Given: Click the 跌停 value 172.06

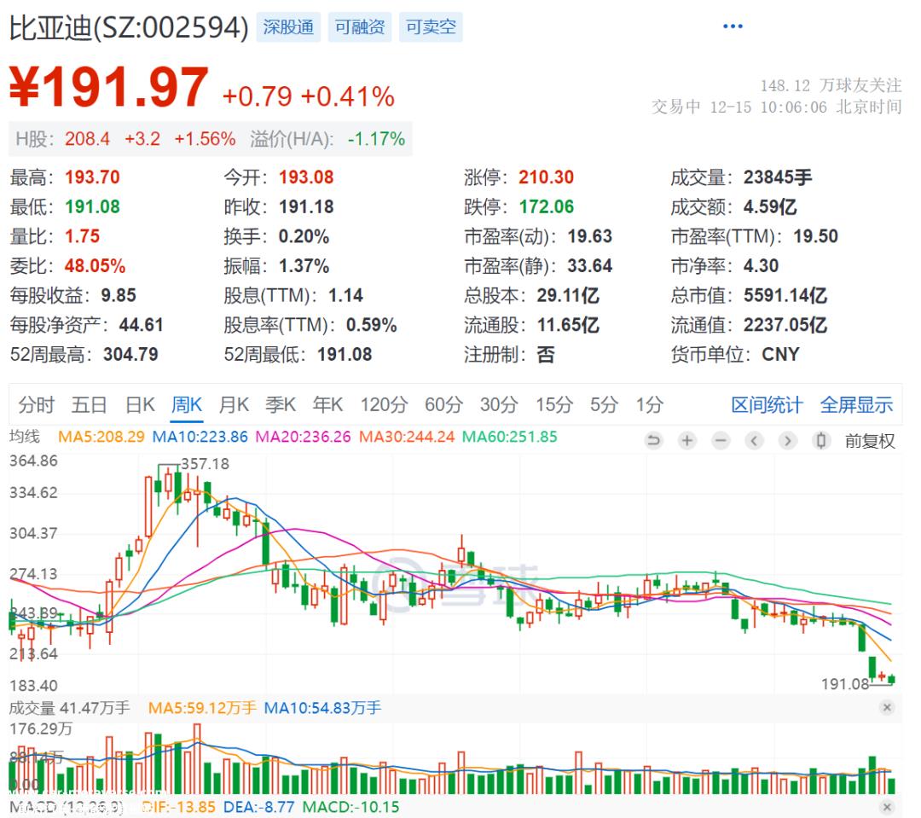Looking at the screenshot, I should tap(547, 207).
